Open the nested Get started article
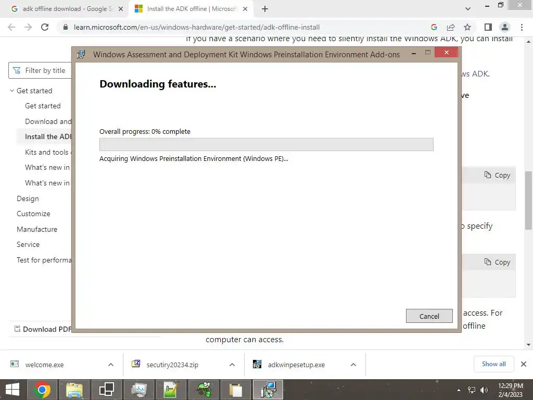 tap(43, 106)
